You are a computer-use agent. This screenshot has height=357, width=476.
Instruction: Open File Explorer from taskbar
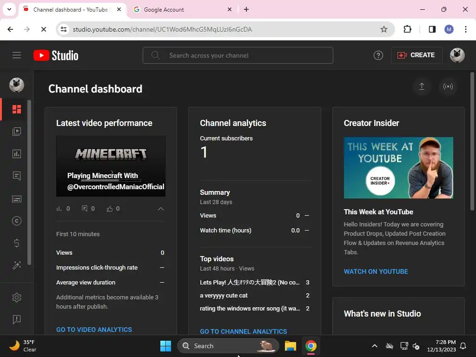[x=290, y=346]
